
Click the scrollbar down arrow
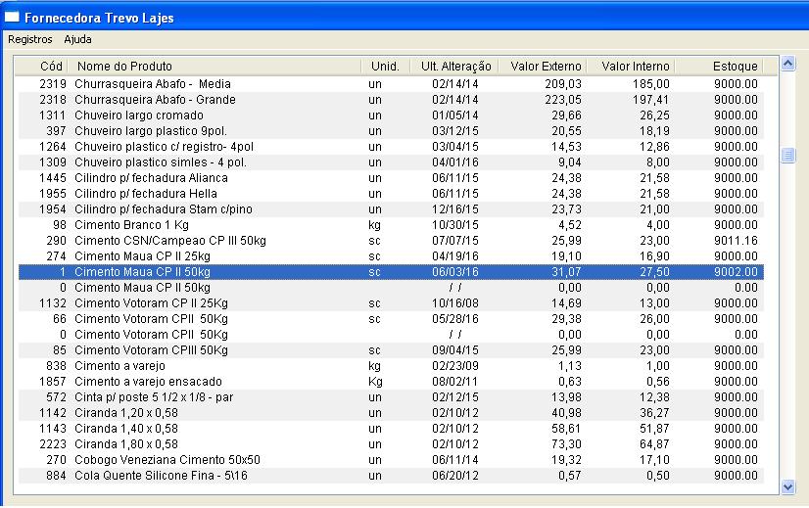tap(788, 485)
